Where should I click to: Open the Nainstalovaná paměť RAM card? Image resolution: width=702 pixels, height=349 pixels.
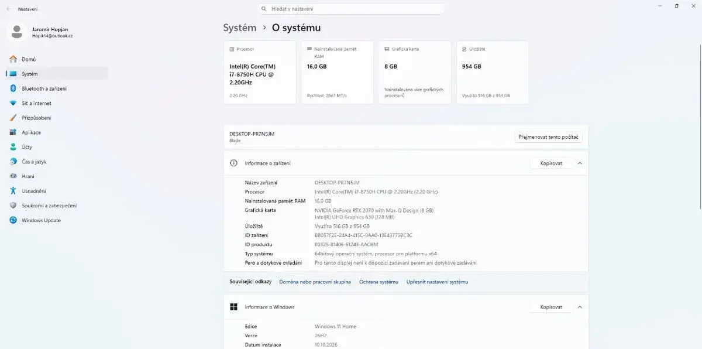tap(338, 73)
